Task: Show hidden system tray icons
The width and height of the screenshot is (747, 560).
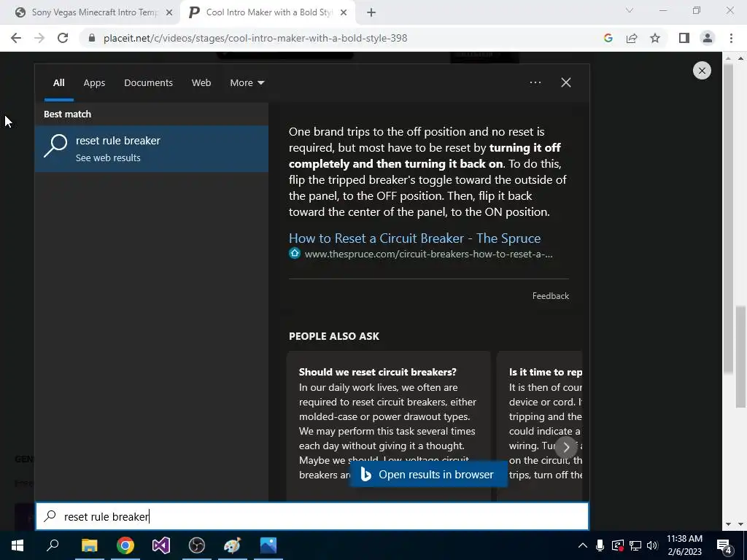Action: point(583,545)
